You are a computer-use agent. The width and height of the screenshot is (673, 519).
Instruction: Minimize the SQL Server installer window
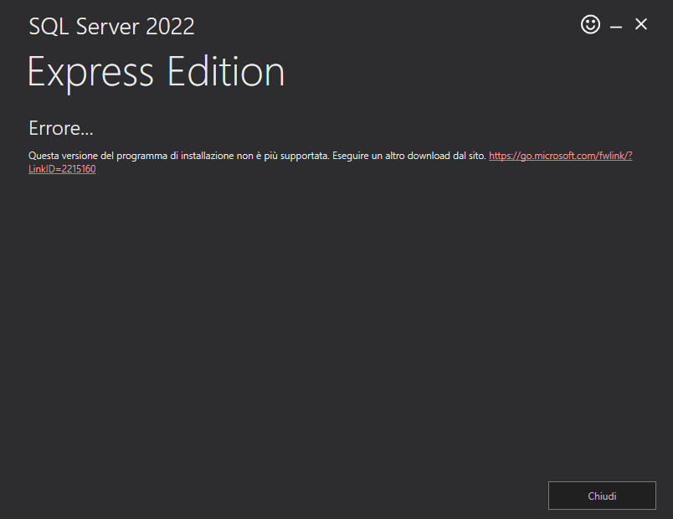pyautogui.click(x=616, y=26)
